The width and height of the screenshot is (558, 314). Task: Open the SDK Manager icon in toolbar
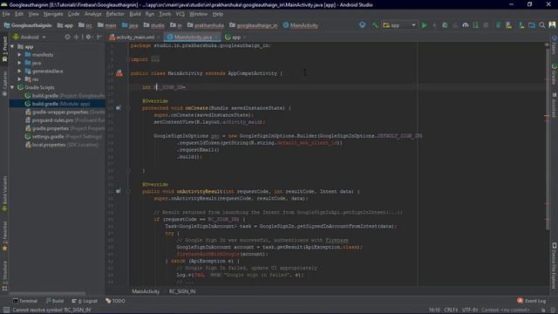point(521,25)
